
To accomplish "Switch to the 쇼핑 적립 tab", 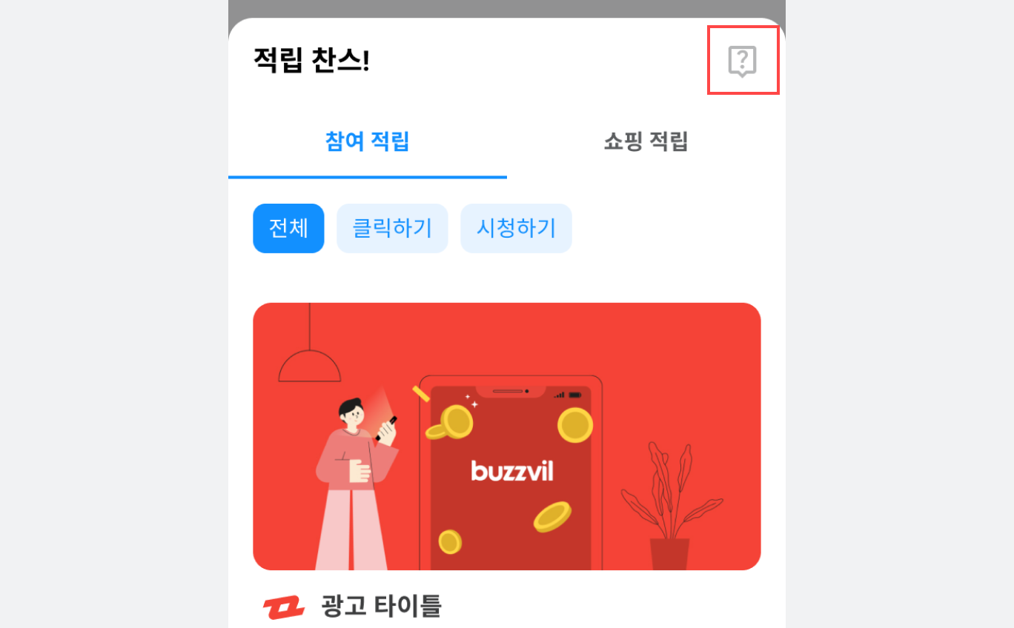I will click(646, 141).
